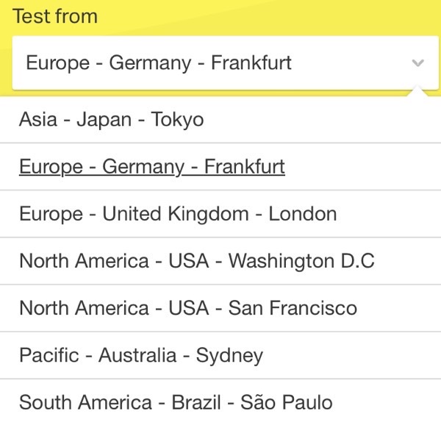Select North America - USA - San Francisco

[x=188, y=308]
